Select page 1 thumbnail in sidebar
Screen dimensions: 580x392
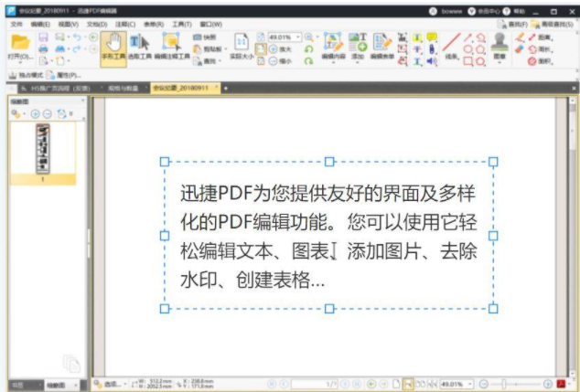pyautogui.click(x=43, y=153)
